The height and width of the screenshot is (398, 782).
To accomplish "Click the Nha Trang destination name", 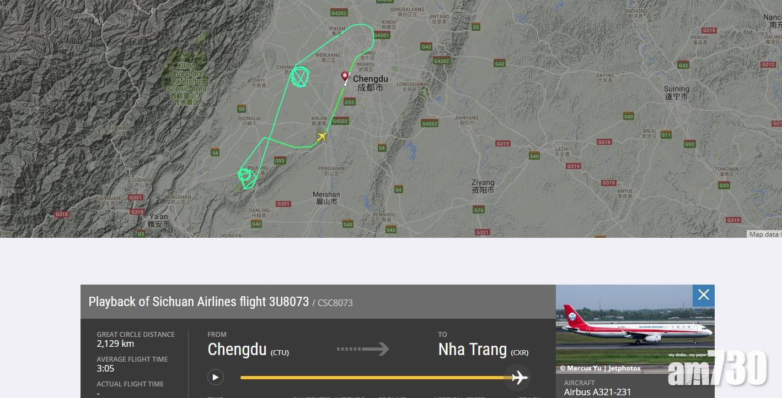I will click(473, 350).
